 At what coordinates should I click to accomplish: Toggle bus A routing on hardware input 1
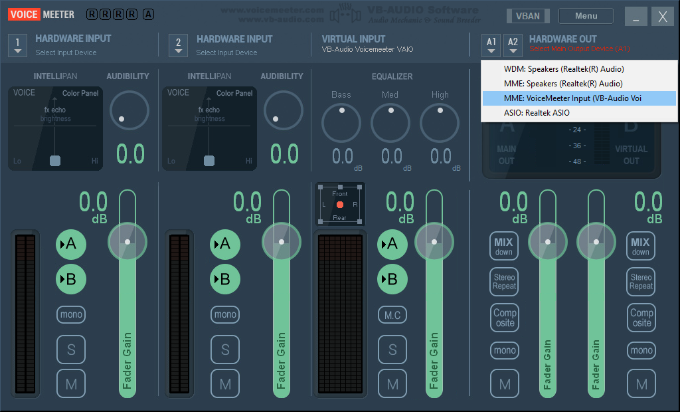tap(70, 245)
